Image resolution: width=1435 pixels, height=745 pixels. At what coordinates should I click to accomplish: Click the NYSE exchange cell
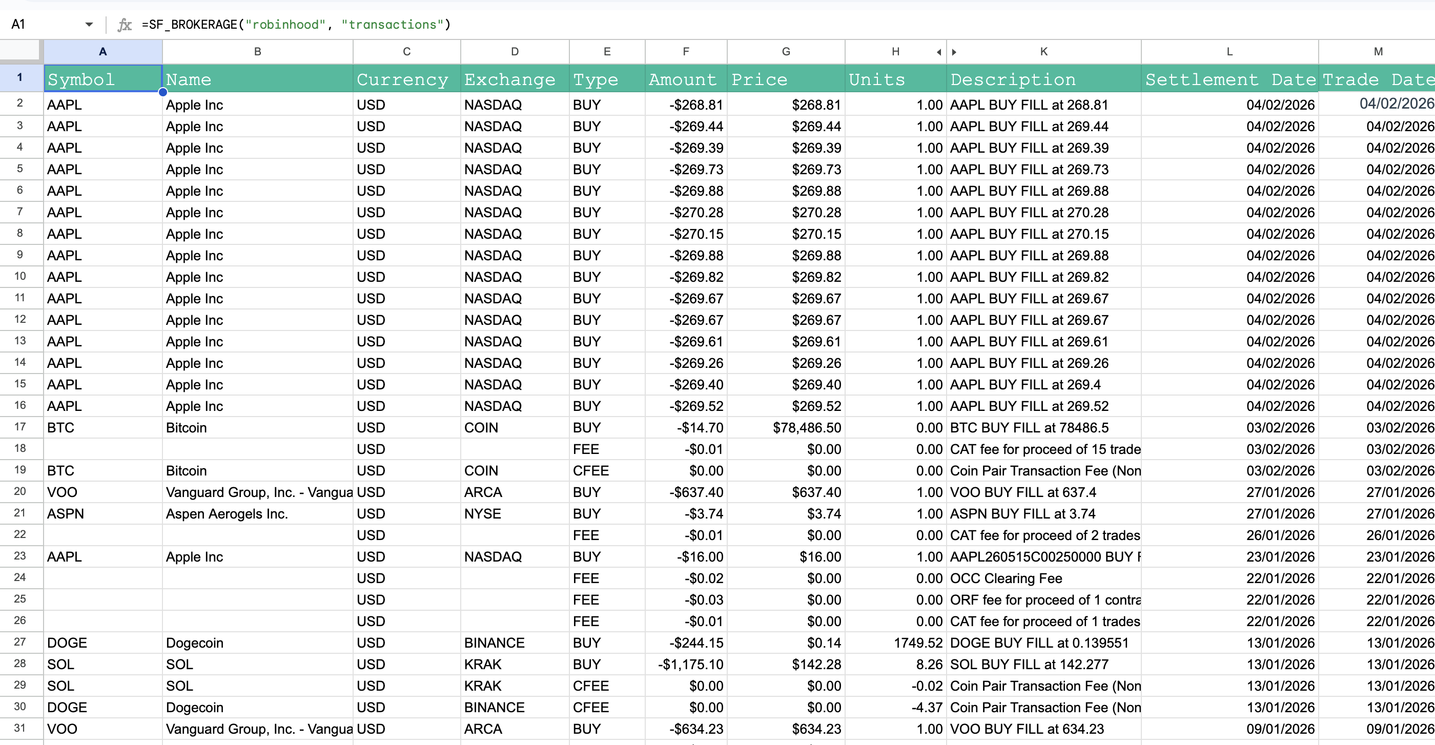515,514
